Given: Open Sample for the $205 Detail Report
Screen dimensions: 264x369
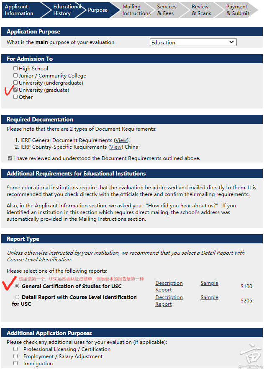Looking at the screenshot, I should click(209, 297).
